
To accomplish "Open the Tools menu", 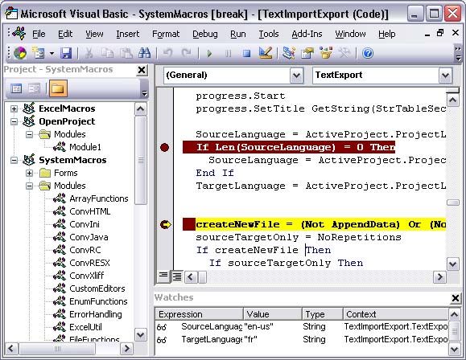I will (268, 34).
